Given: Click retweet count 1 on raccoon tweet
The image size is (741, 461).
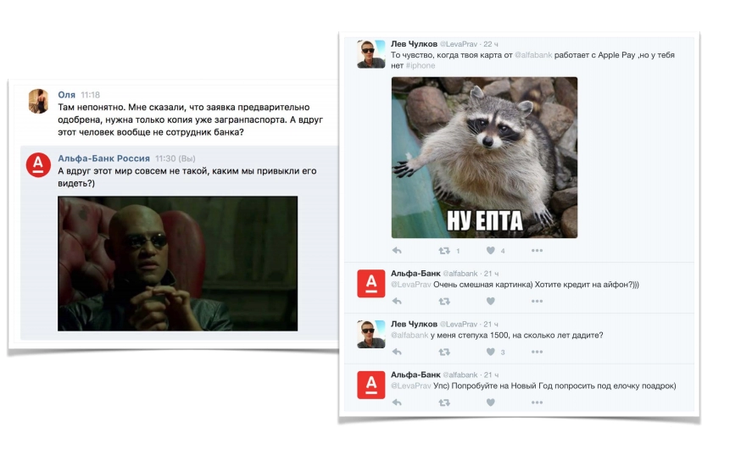Looking at the screenshot, I should click(x=458, y=252).
